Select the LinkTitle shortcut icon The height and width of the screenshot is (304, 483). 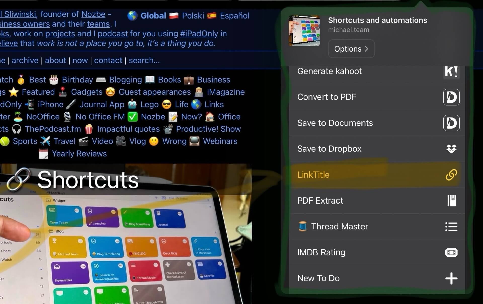[x=451, y=174]
